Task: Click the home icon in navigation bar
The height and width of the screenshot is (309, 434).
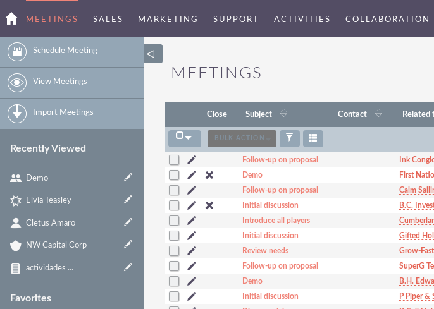Action: point(11,19)
